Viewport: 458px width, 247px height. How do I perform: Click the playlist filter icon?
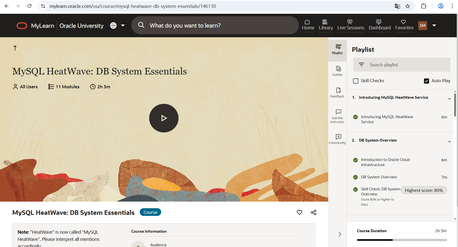361,65
